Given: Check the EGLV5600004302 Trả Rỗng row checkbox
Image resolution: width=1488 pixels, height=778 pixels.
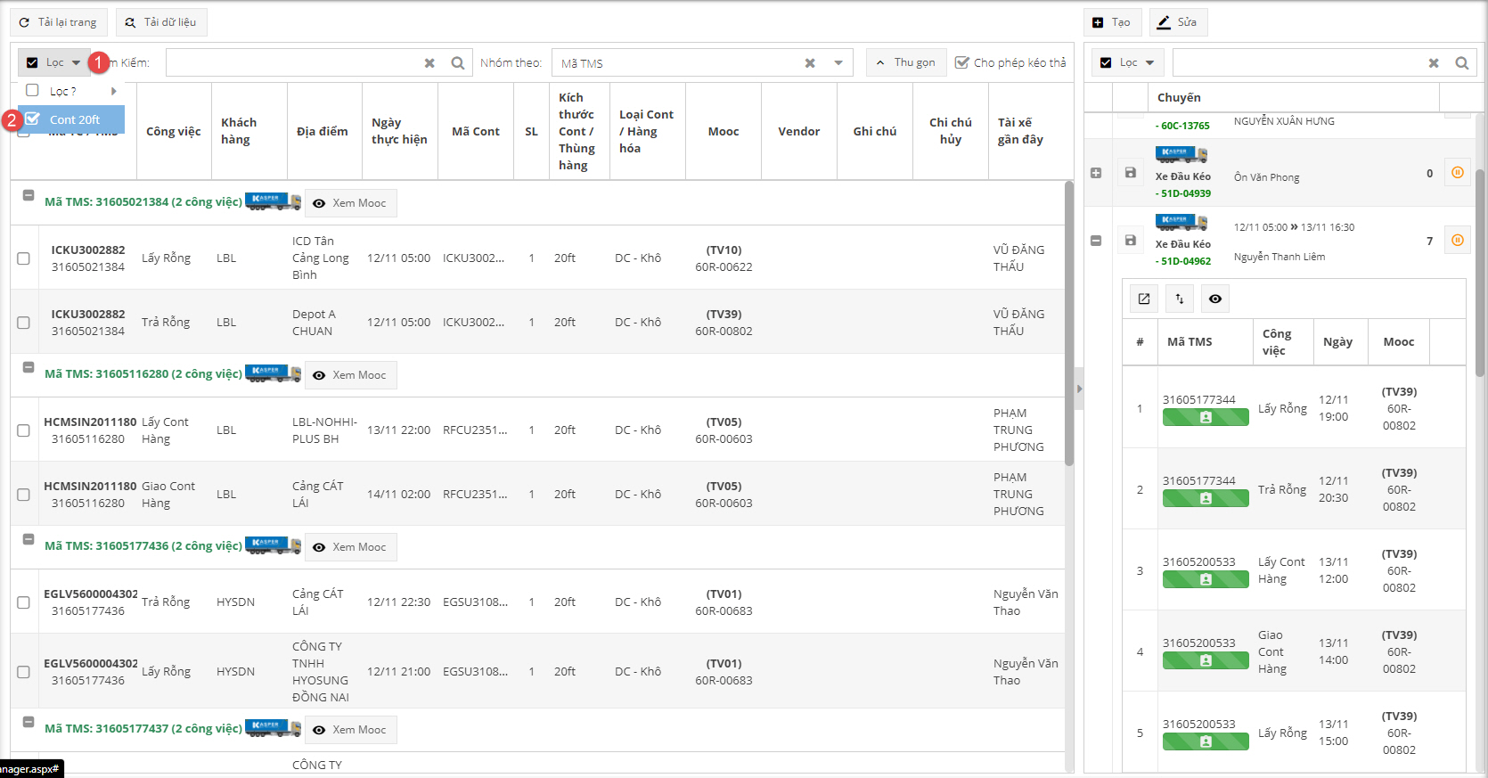Looking at the screenshot, I should (x=24, y=602).
